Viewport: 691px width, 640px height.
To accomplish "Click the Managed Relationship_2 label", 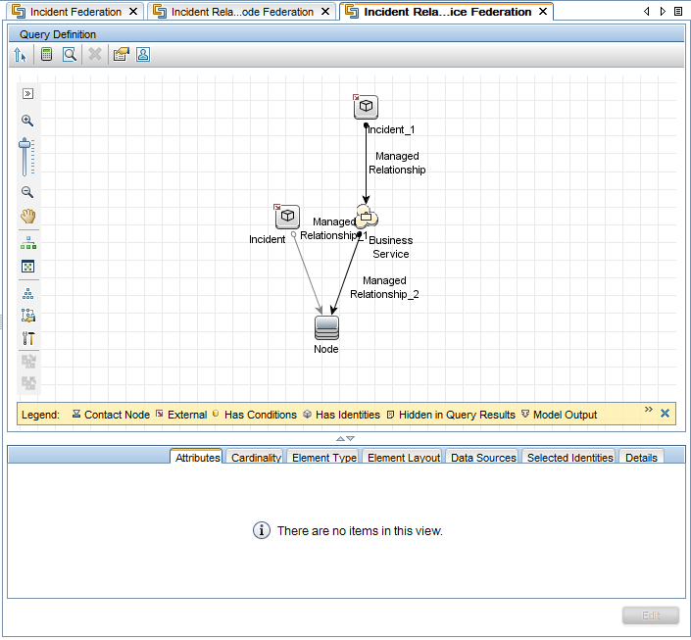I will tap(384, 287).
